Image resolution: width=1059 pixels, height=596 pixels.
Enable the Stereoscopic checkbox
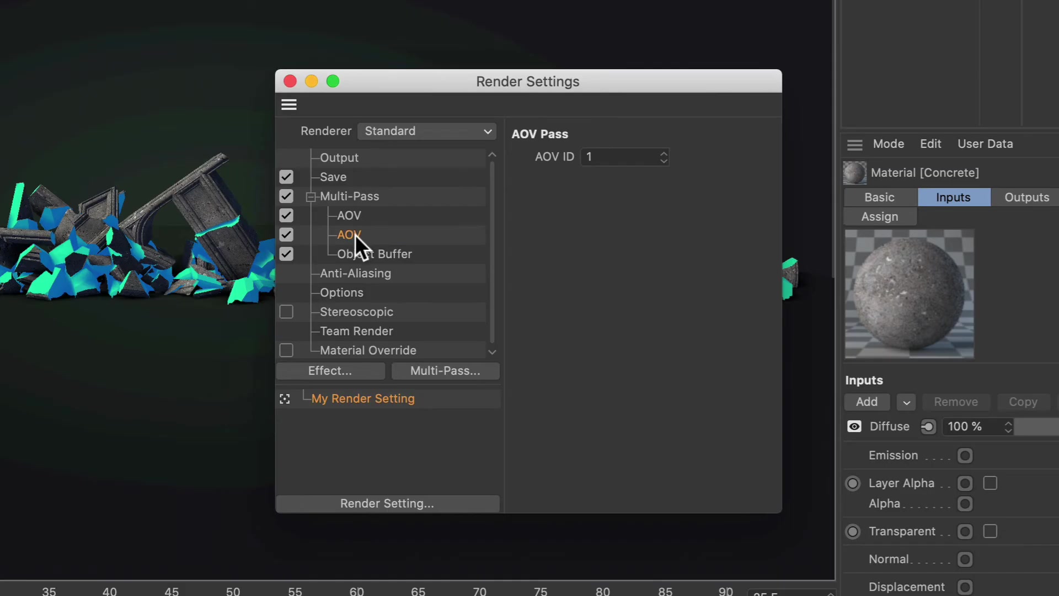click(286, 311)
